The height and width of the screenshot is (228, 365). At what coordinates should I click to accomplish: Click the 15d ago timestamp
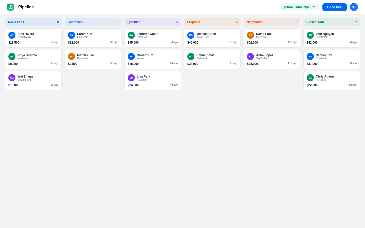pos(292,42)
